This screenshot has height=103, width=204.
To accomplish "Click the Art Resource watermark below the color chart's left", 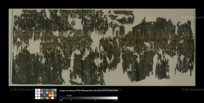I will pyautogui.click(x=22, y=90).
